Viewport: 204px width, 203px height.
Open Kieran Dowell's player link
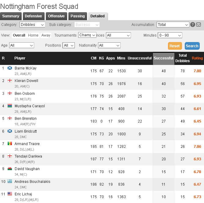[26, 81]
